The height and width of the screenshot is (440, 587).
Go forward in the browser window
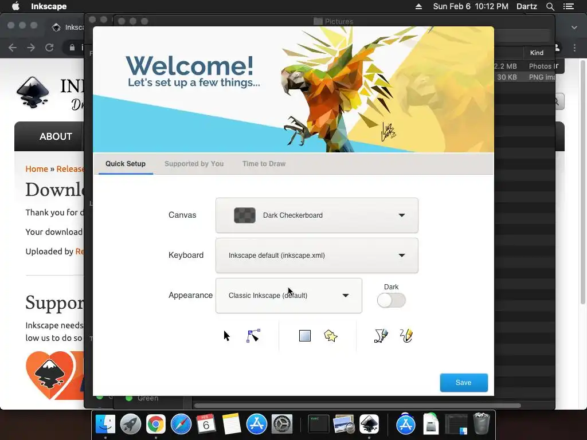click(31, 48)
